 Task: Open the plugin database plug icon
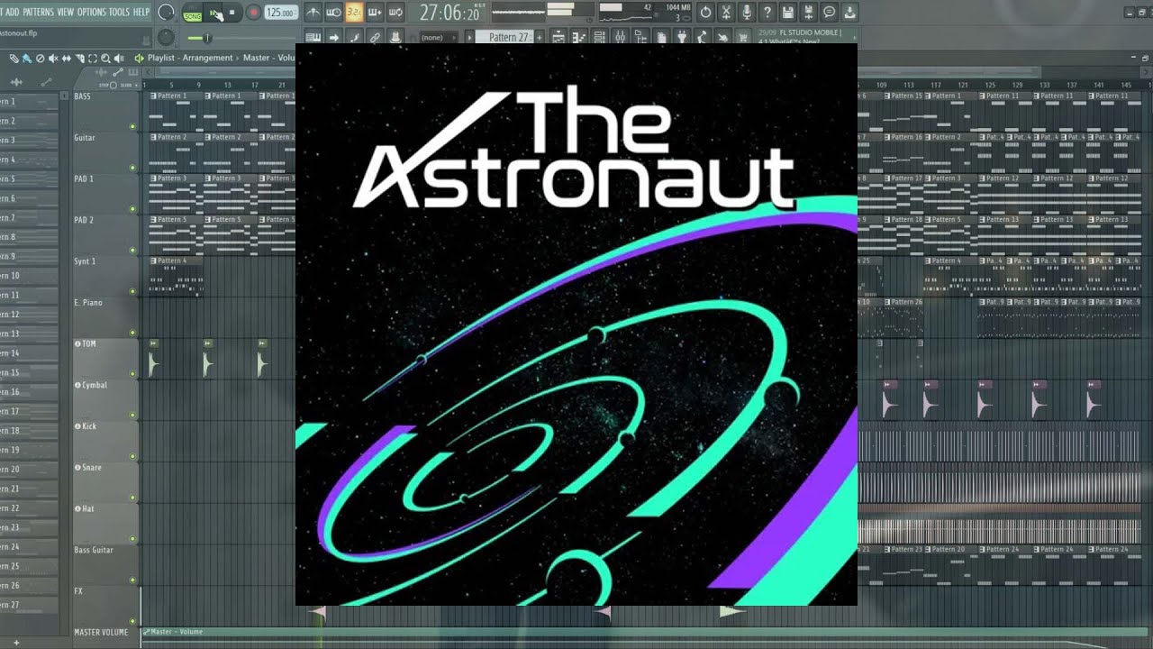point(682,37)
